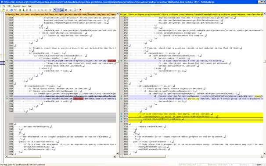Click 'return cachedObject;' in the right pane
Viewport: 266px width, 166px height.
point(151,127)
